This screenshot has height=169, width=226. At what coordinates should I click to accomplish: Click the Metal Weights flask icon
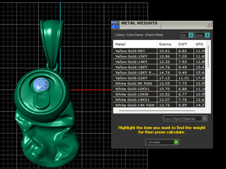pos(115,25)
